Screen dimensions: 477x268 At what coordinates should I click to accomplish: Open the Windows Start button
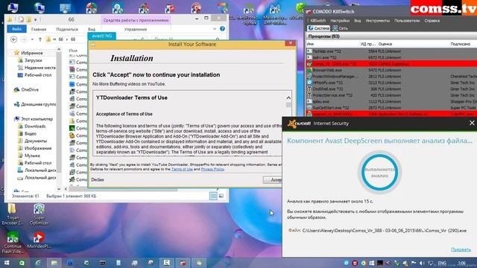pyautogui.click(x=7, y=263)
